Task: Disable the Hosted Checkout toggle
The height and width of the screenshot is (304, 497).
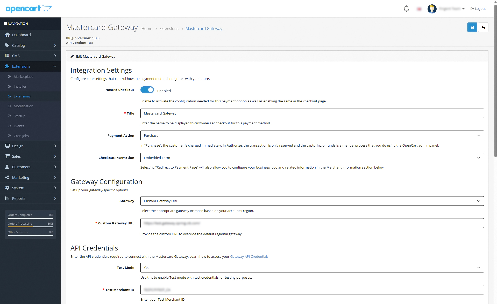Action: coord(147,90)
